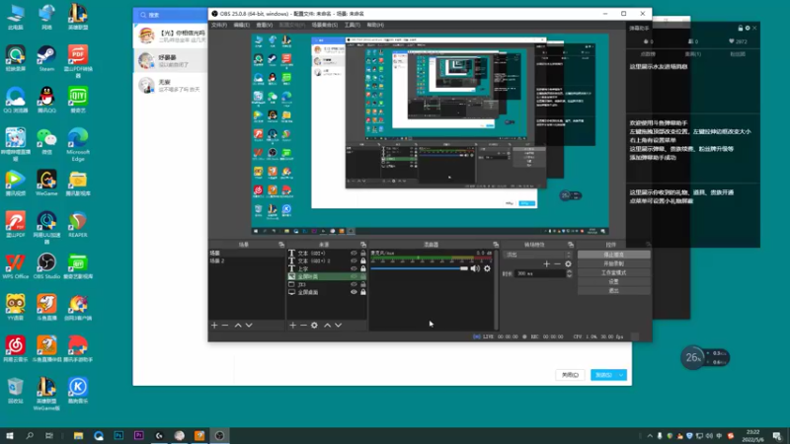Open OBS 工具(T) menu

[x=353, y=25]
